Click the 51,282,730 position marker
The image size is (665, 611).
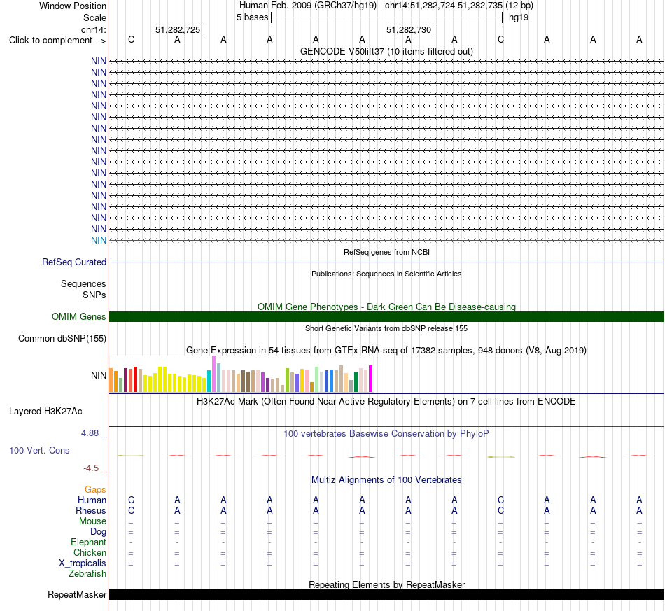[409, 29]
